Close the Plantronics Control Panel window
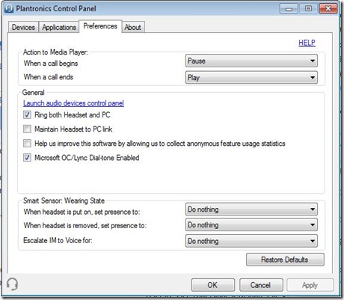The height and width of the screenshot is (300, 344). click(x=328, y=9)
